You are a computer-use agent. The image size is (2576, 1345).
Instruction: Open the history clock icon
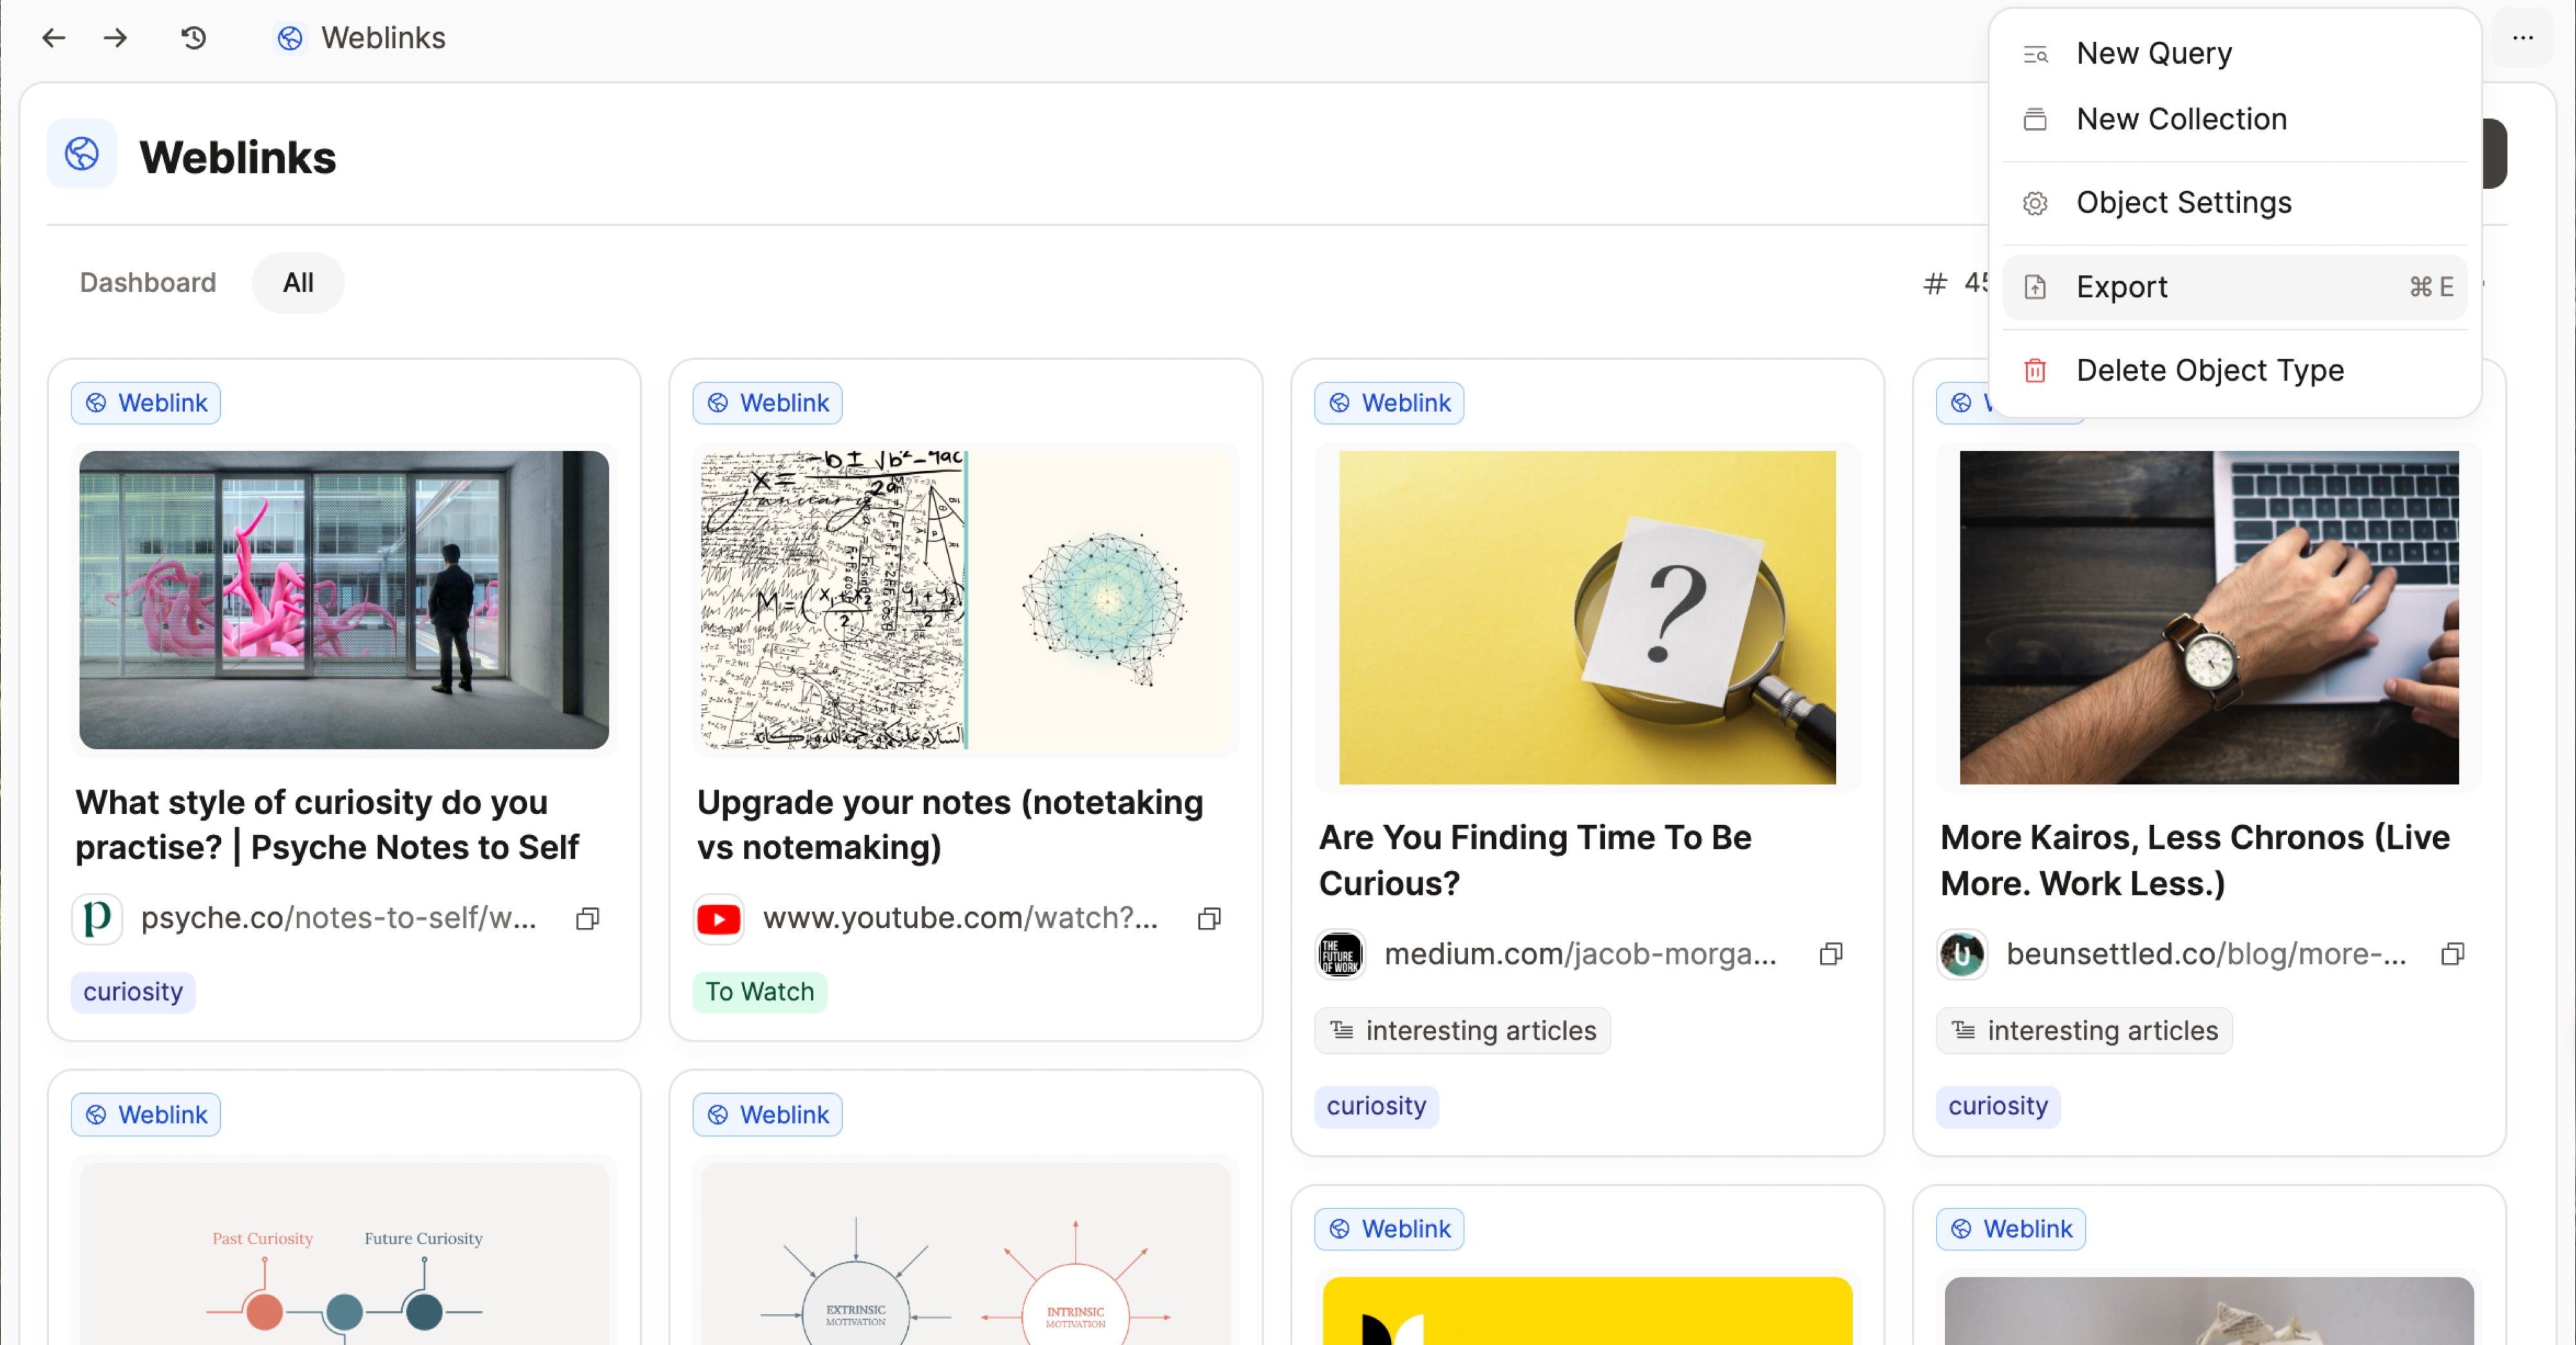tap(193, 38)
